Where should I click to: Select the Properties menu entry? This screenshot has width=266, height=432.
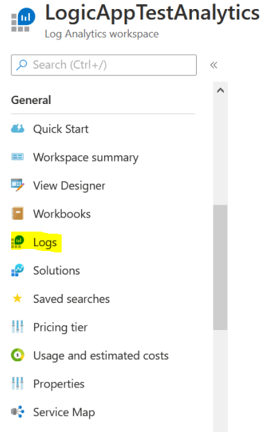click(59, 383)
